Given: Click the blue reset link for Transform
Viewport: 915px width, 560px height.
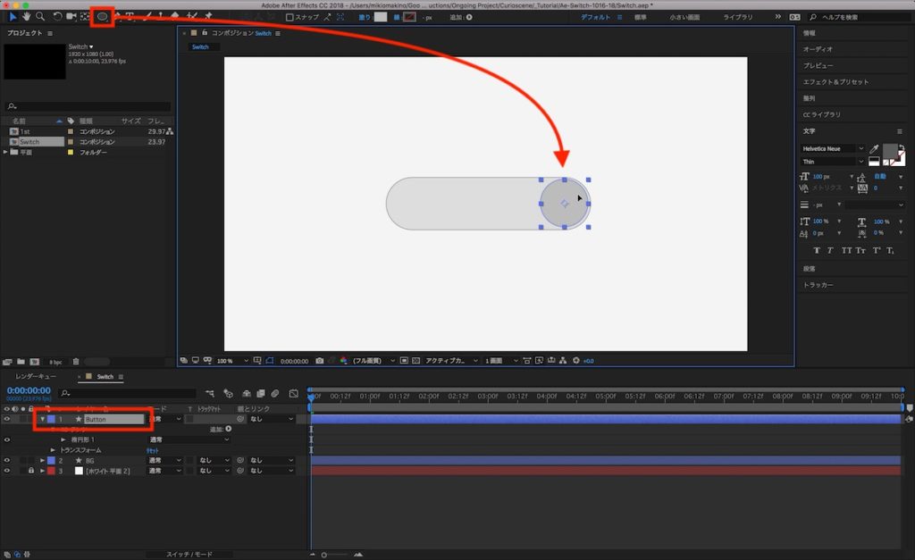Looking at the screenshot, I should tap(152, 450).
